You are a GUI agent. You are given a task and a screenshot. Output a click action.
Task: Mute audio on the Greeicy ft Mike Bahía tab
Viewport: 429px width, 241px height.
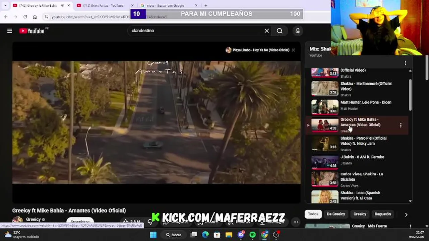(x=62, y=5)
